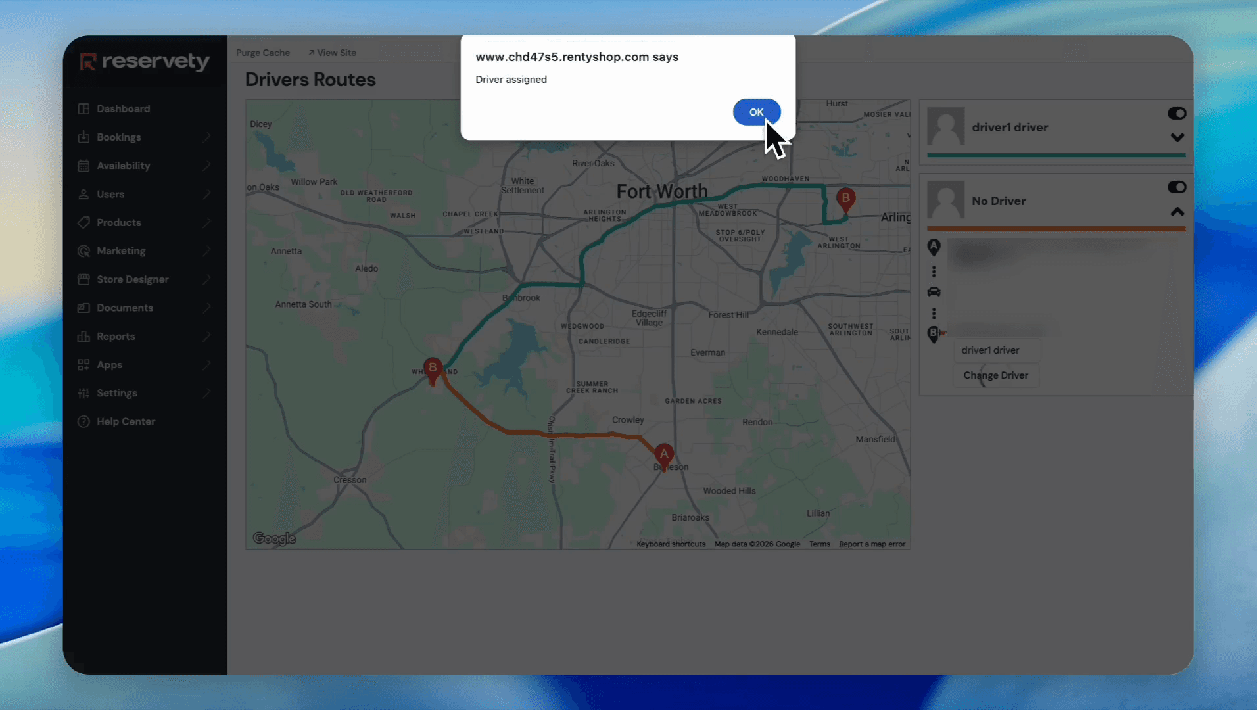Click the A pickup pin in No Driver panel
1257x710 pixels.
click(934, 247)
